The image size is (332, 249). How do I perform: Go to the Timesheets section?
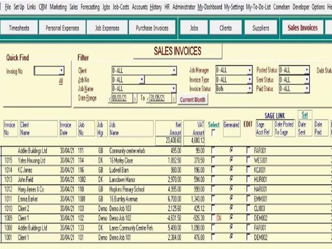click(x=19, y=28)
